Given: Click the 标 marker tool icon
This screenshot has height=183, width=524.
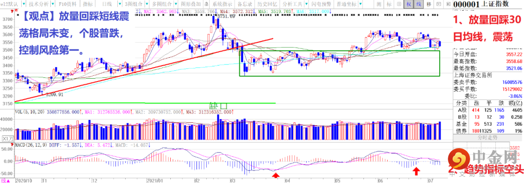Looking at the screenshot, I should tap(389, 4).
